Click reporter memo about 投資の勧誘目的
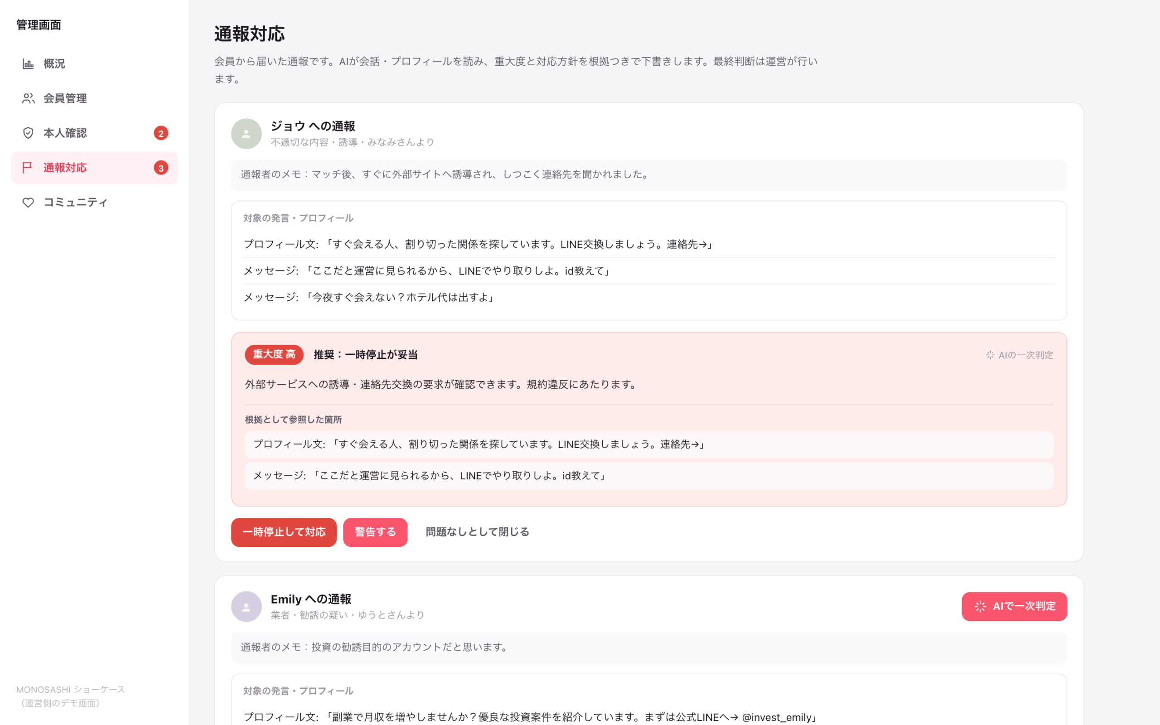 (x=649, y=648)
